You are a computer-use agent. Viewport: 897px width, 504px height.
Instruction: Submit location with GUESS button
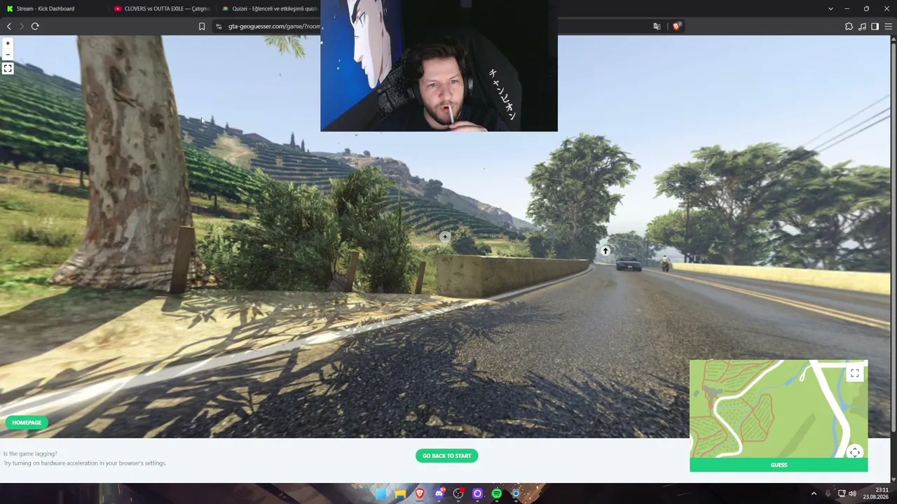[779, 465]
